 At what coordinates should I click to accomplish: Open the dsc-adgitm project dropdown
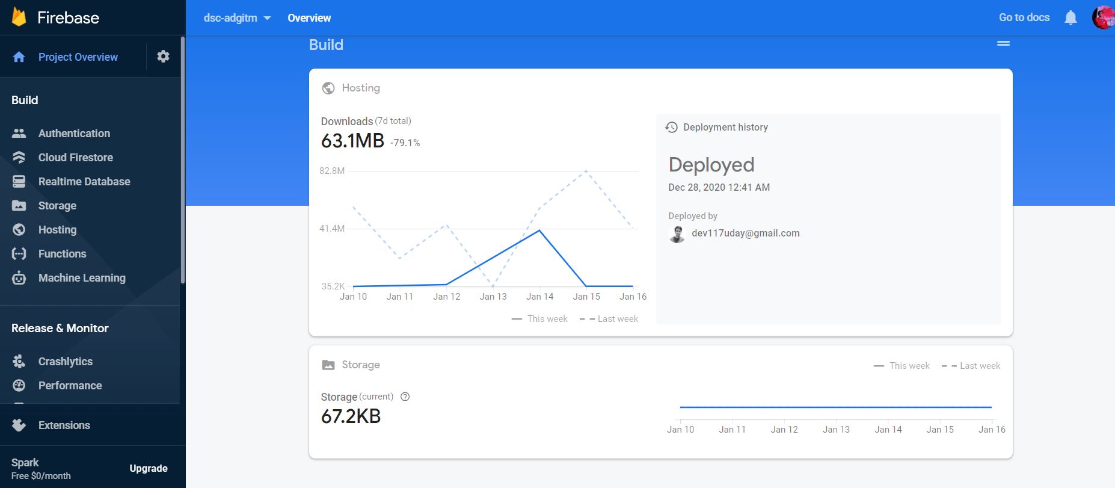238,18
